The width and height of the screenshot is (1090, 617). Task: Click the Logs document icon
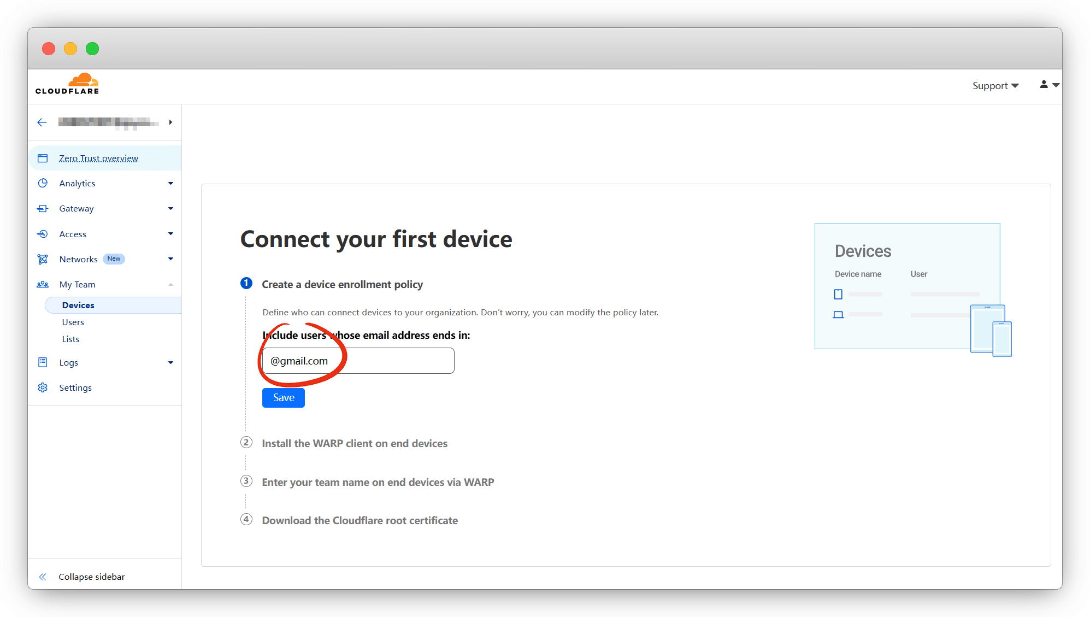43,362
